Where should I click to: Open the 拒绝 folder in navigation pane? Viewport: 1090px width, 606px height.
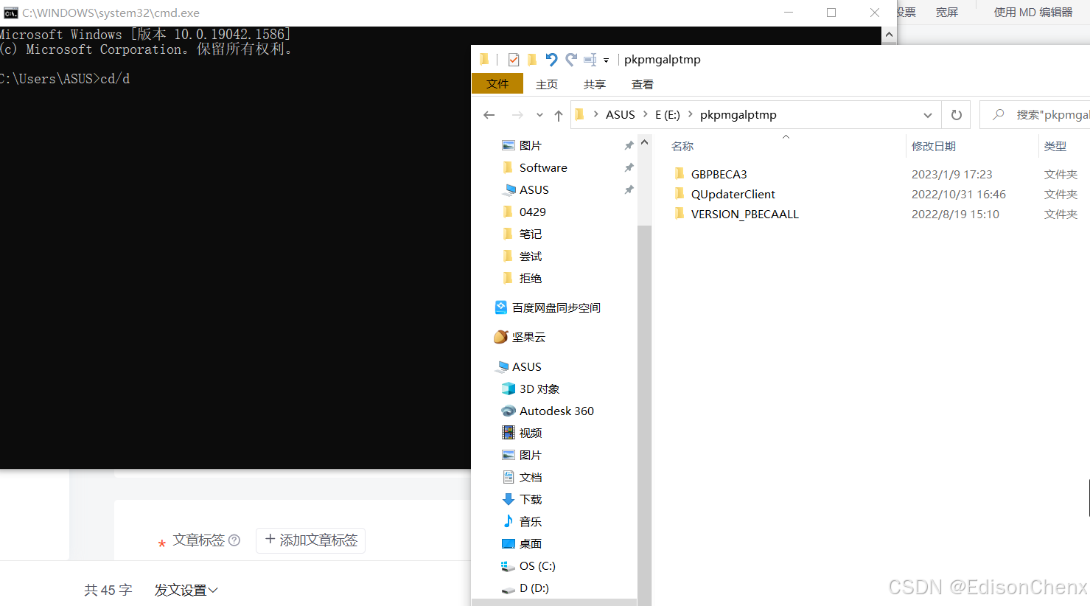[x=530, y=278]
